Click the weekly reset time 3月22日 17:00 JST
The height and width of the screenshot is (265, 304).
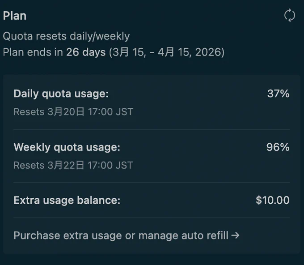90,166
